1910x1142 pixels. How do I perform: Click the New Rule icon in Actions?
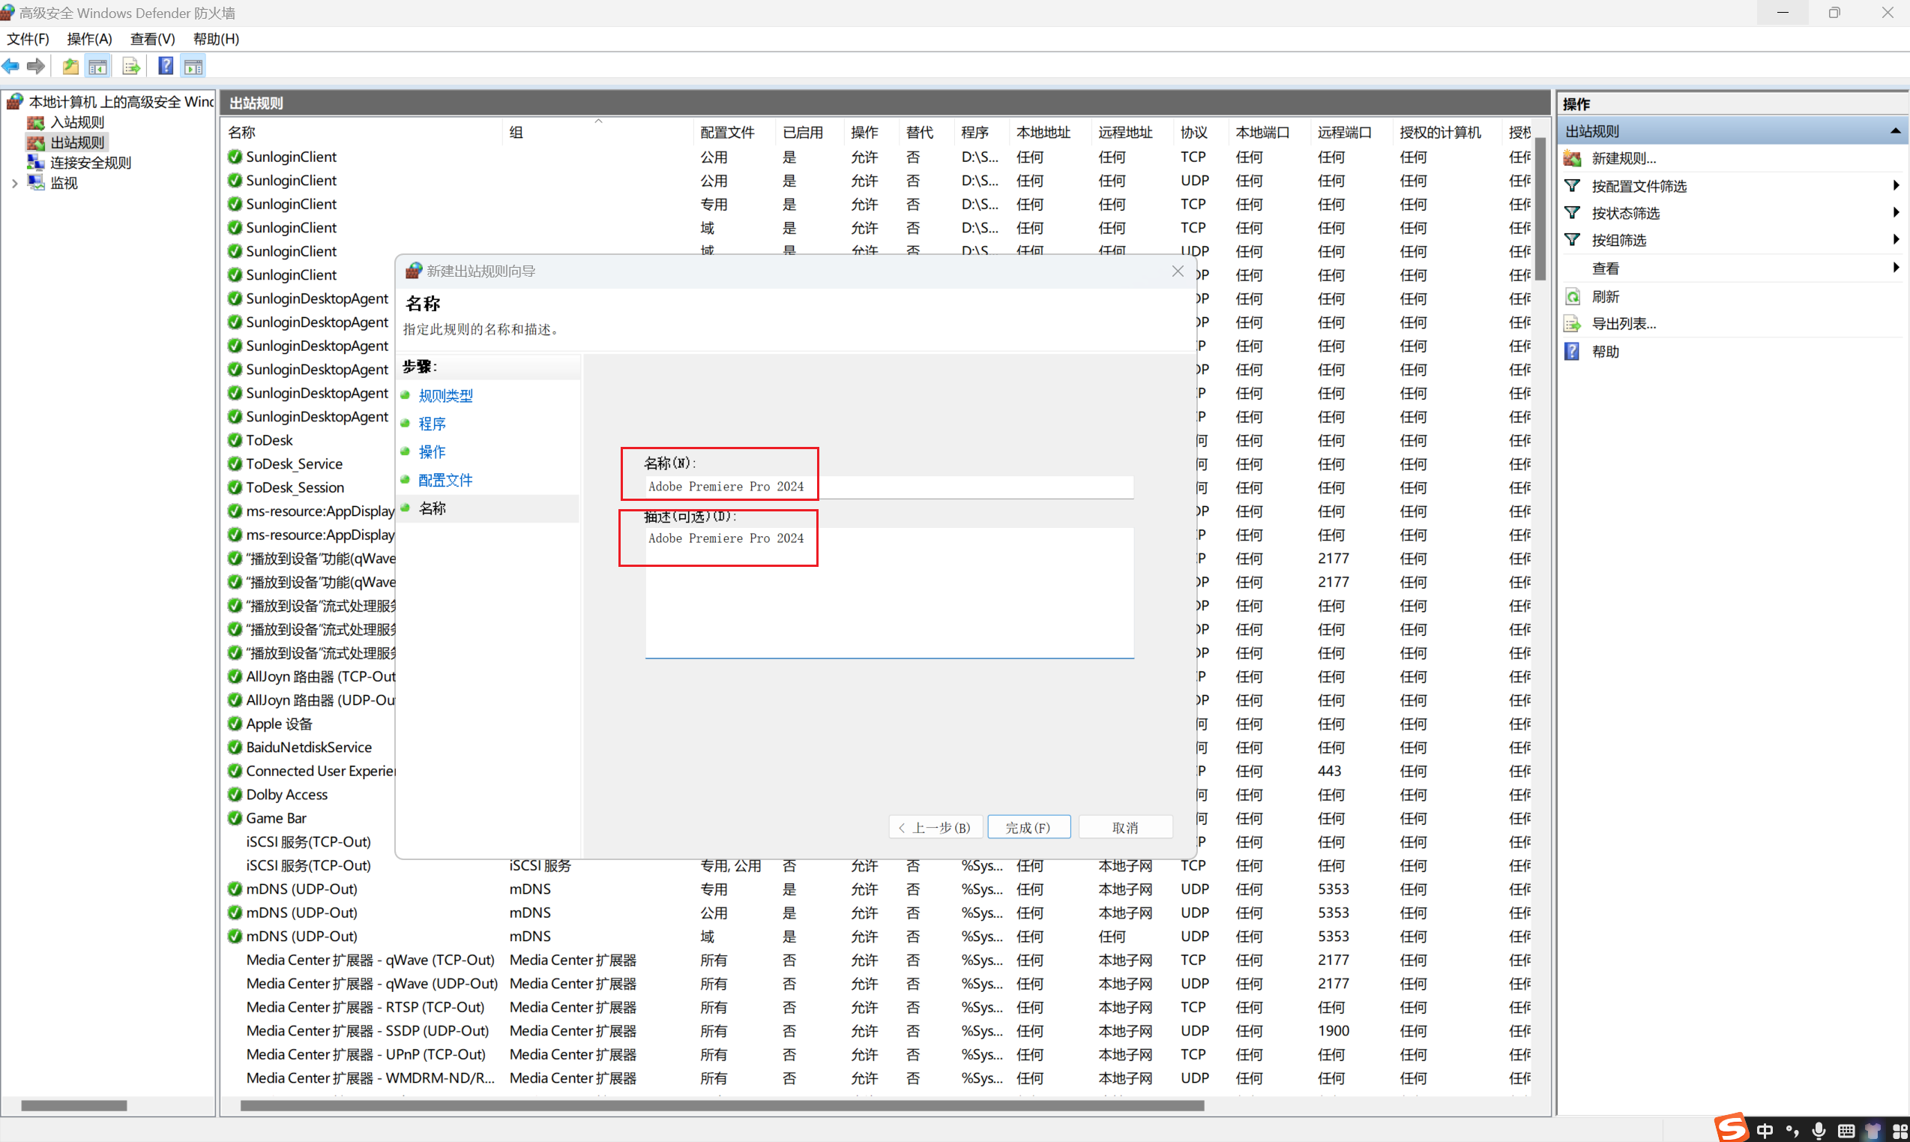tap(1573, 158)
